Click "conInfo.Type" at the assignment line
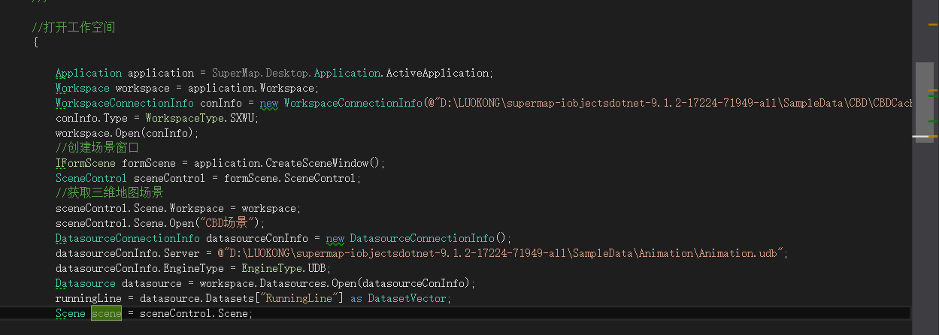Screen dimensions: 939x335 coord(91,118)
